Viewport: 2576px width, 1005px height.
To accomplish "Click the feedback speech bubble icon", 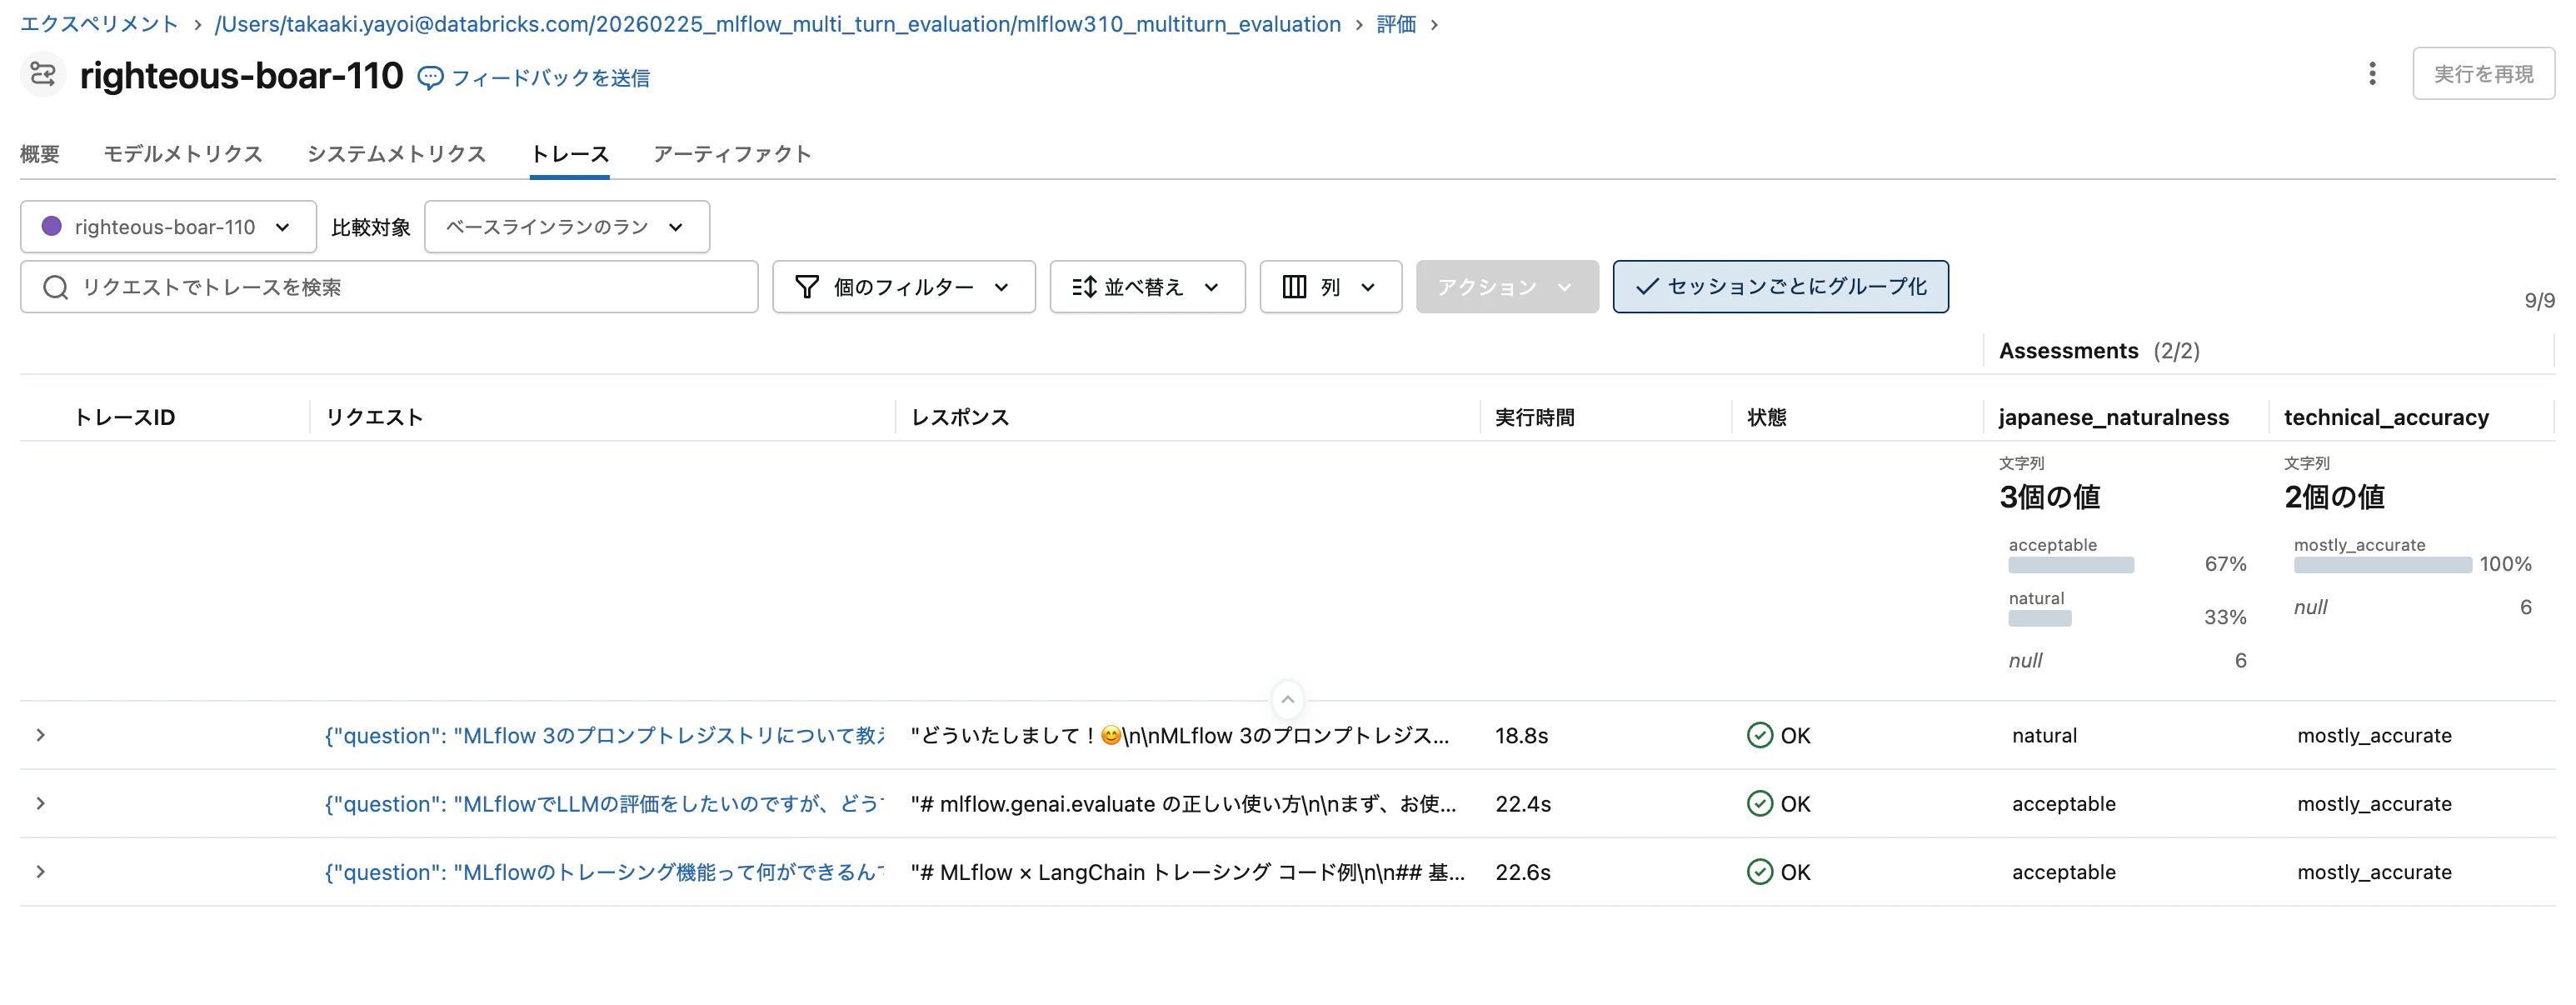I will 430,77.
